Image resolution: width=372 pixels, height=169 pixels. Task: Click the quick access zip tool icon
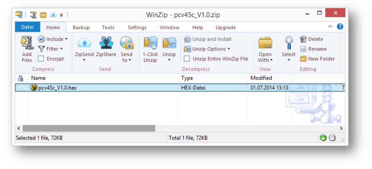click(33, 15)
